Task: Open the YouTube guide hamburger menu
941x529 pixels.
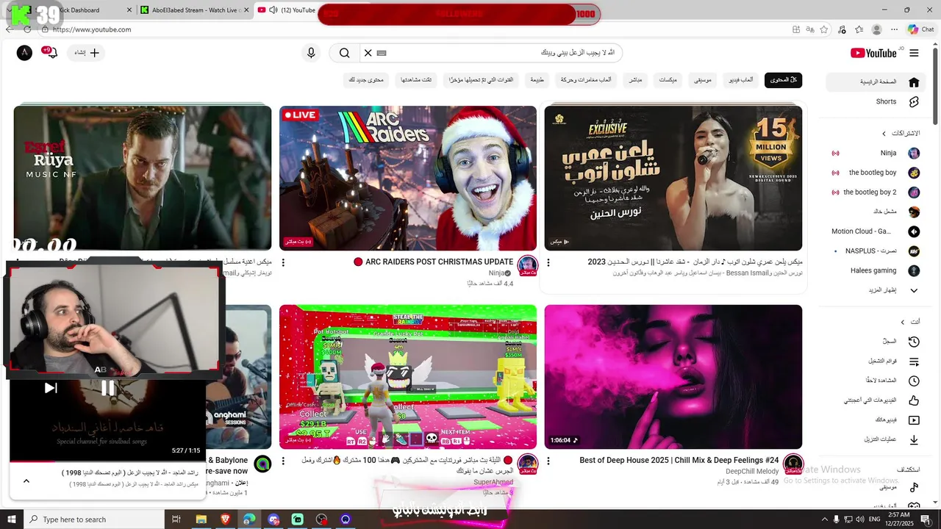Action: click(914, 53)
